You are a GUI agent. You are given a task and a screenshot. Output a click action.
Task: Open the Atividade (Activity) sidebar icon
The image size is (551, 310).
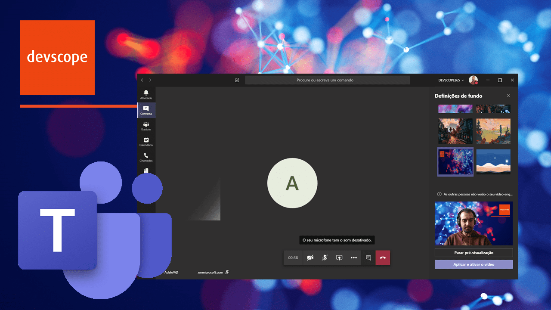click(146, 94)
